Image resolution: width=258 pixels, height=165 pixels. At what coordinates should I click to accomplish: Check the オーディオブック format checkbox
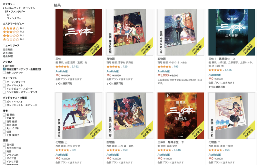(4, 82)
